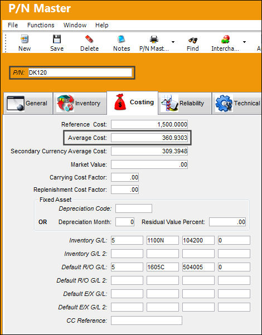This screenshot has height=335, width=262.
Task: Click the P/N Master print icon
Action: coord(154,40)
